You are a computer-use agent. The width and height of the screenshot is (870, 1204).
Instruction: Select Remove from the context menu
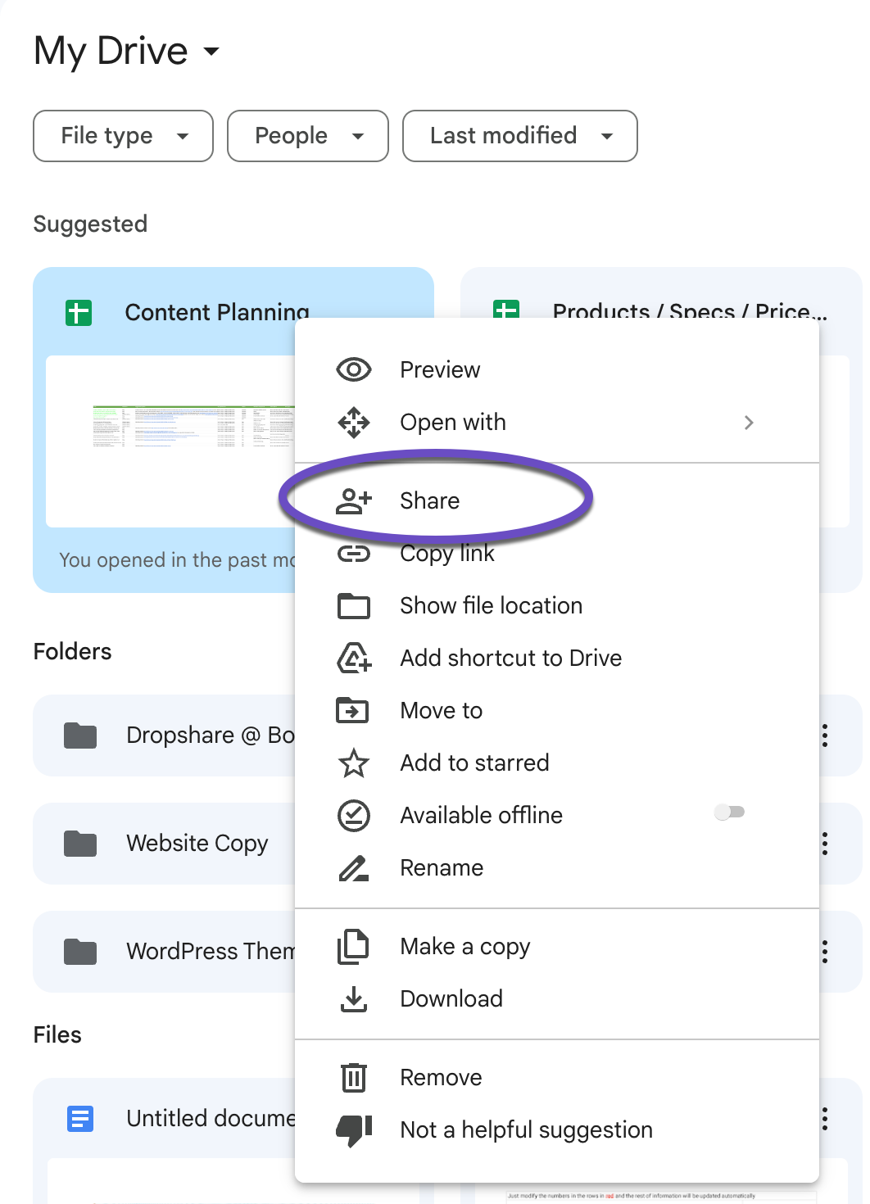click(441, 1077)
